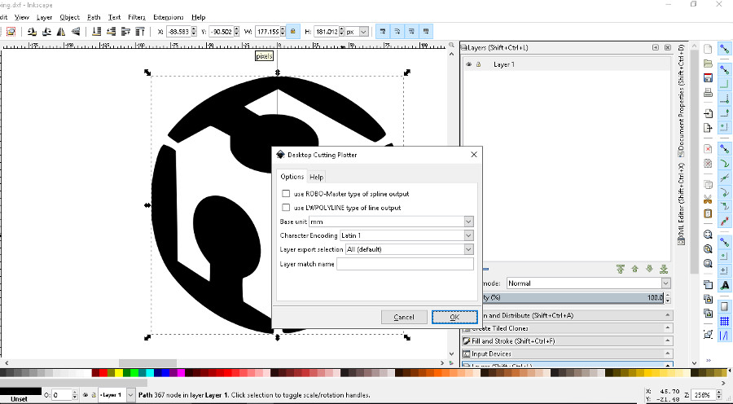Toggle enable snapping button at top right
Viewport: 733px width, 404px height.
click(x=724, y=49)
